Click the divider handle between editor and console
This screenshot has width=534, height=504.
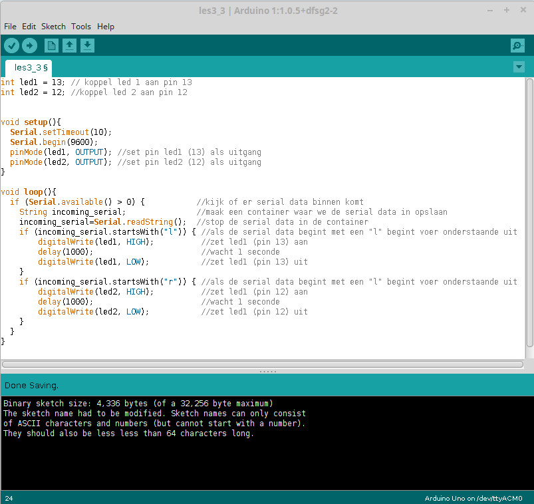[x=267, y=372]
